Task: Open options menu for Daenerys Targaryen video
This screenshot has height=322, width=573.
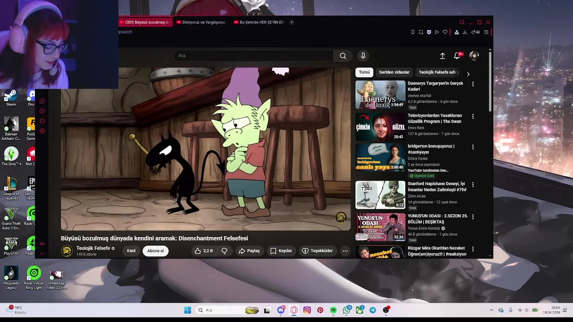Action: tap(473, 84)
